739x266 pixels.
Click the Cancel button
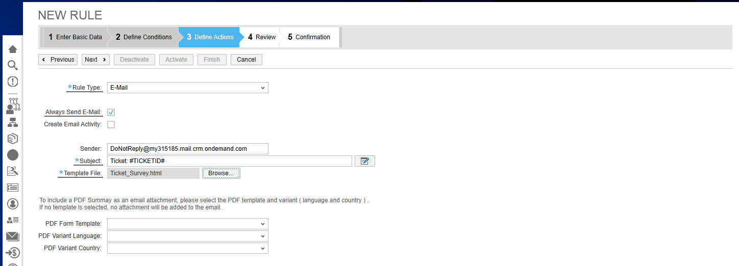(247, 60)
